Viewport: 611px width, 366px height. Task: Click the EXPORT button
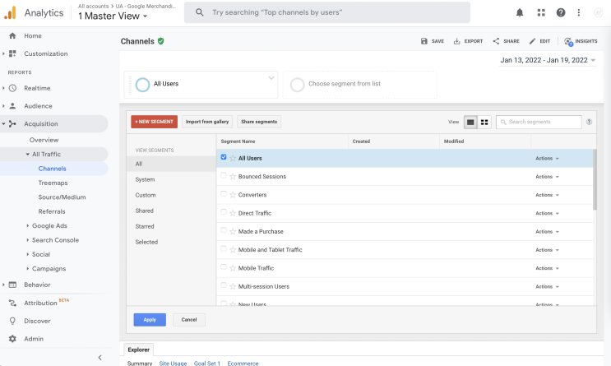pos(468,41)
